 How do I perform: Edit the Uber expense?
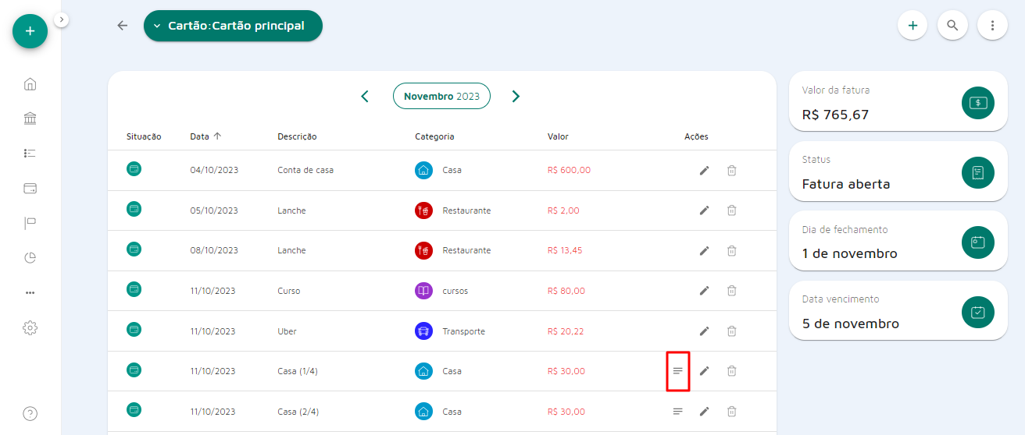click(704, 331)
